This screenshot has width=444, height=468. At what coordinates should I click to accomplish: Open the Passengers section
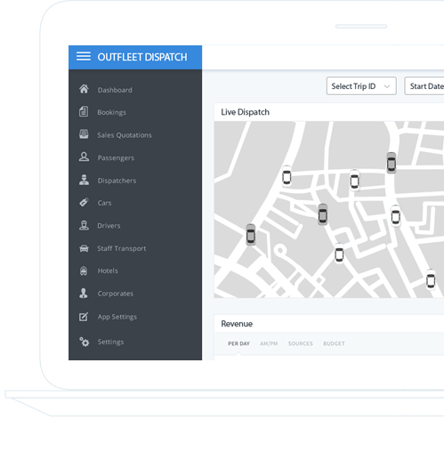pyautogui.click(x=116, y=157)
